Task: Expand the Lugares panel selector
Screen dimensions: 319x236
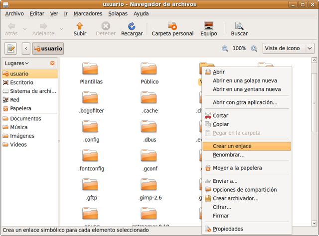Action: click(x=16, y=64)
